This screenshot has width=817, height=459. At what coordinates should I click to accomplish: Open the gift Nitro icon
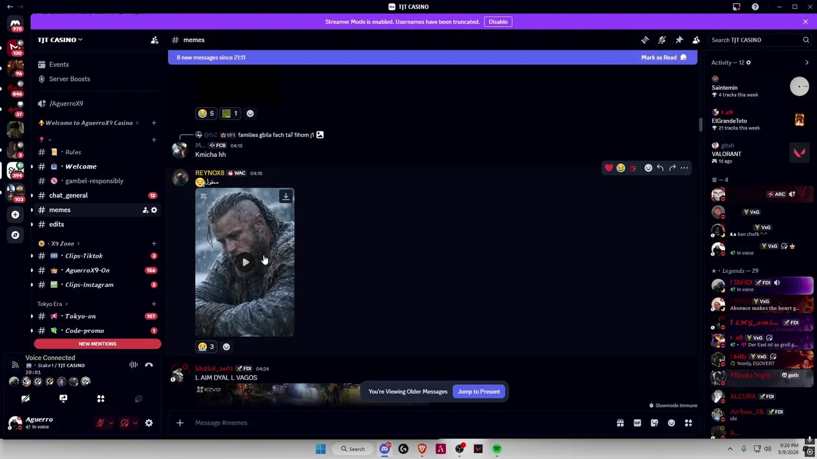coord(620,423)
